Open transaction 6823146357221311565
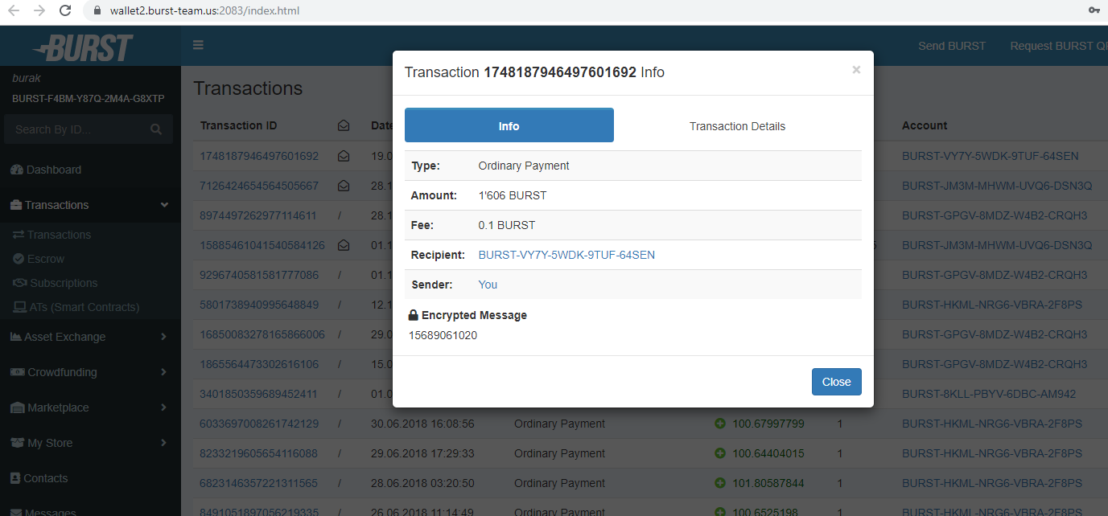 pos(258,483)
